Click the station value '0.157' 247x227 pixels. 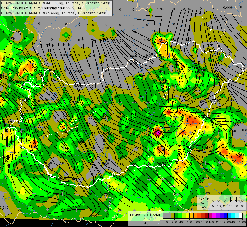coord(187,9)
